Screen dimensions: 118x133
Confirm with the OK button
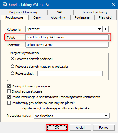point(57,127)
